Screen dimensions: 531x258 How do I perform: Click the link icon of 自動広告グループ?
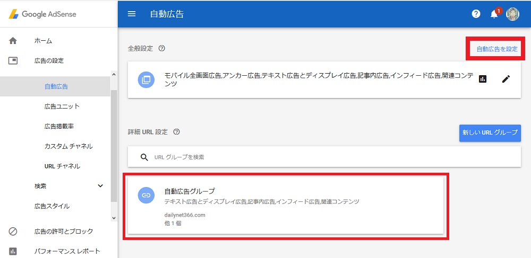click(146, 195)
